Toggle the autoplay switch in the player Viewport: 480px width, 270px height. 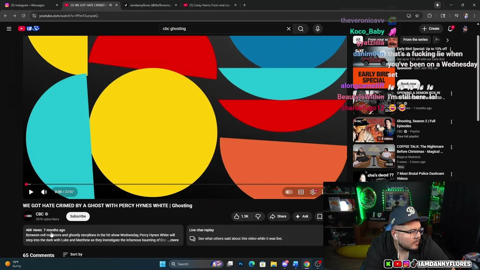(288, 192)
